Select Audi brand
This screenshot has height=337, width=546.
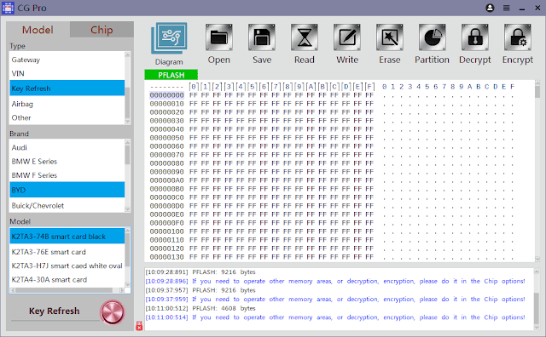pos(67,147)
